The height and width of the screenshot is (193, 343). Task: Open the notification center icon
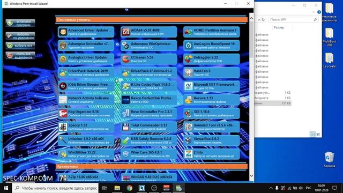pyautogui.click(x=334, y=188)
